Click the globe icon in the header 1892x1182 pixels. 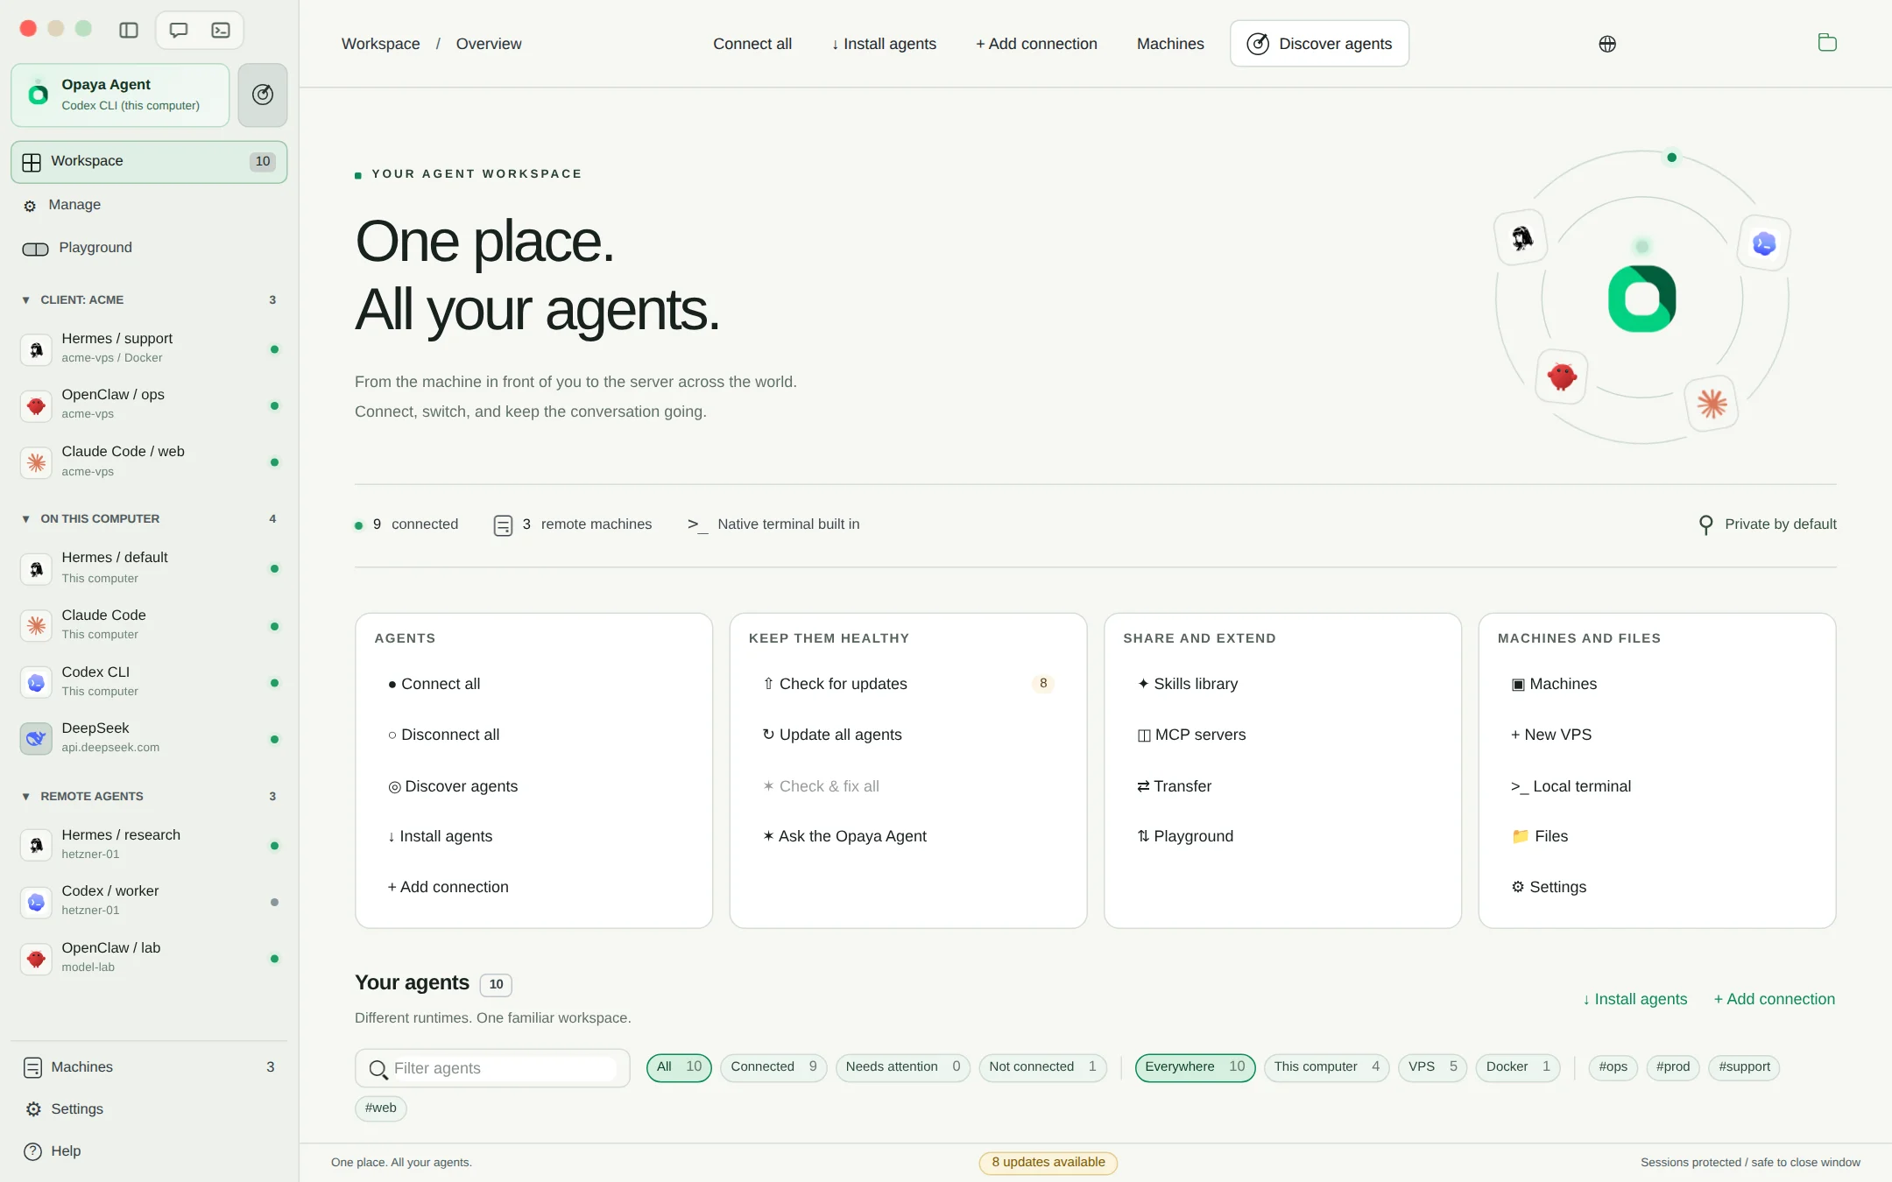1607,44
